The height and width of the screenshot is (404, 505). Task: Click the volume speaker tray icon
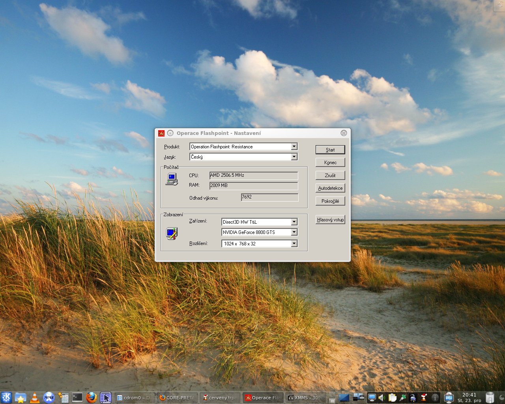[x=382, y=397]
